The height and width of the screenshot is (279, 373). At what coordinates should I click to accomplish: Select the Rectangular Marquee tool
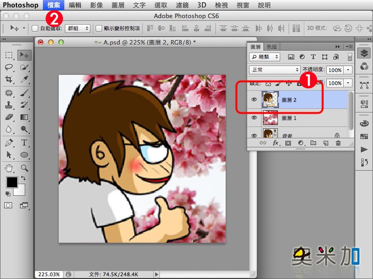click(9, 55)
